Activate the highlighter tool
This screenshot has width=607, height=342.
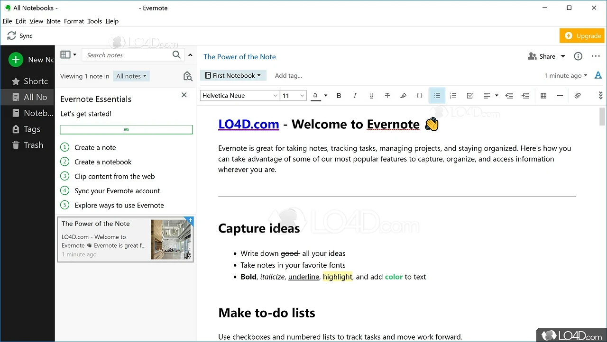pyautogui.click(x=403, y=96)
